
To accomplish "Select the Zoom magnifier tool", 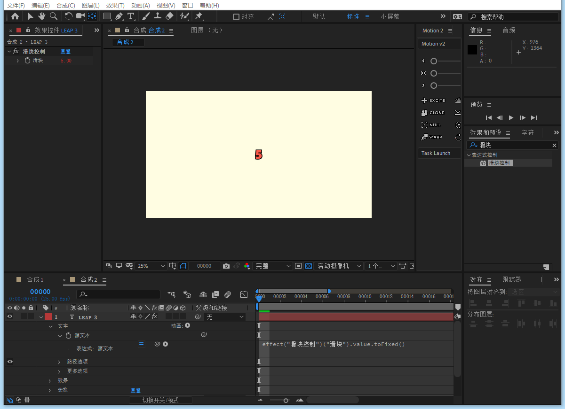I will pyautogui.click(x=54, y=16).
